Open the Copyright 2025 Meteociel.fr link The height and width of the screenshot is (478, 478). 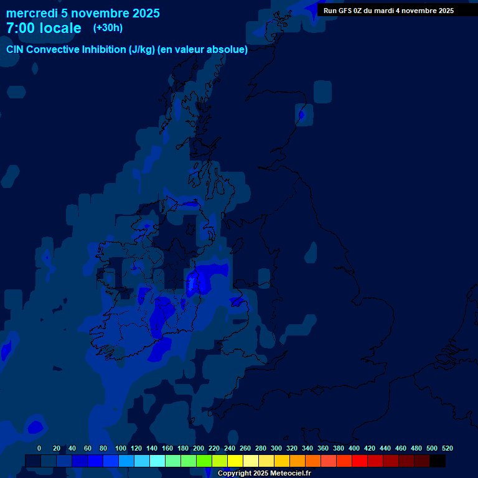pos(264,474)
